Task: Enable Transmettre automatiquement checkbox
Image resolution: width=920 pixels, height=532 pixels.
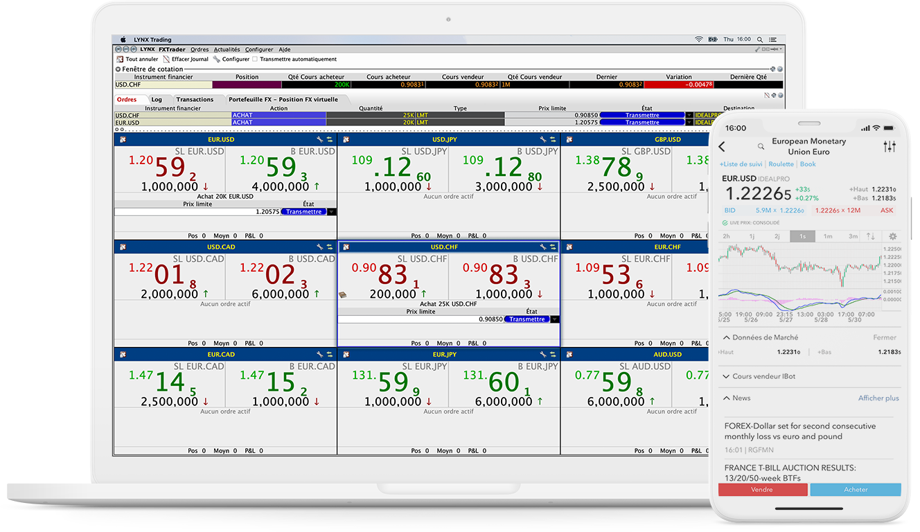Action: coord(255,60)
